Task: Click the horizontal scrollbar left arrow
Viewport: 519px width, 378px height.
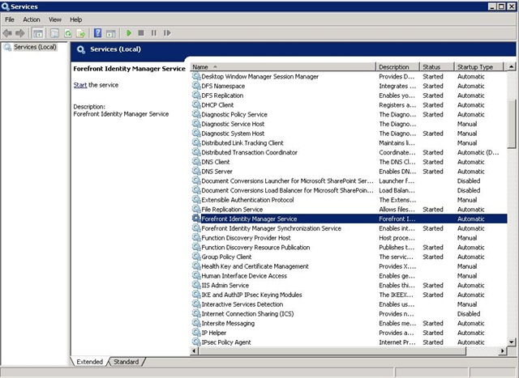Action: coord(195,351)
